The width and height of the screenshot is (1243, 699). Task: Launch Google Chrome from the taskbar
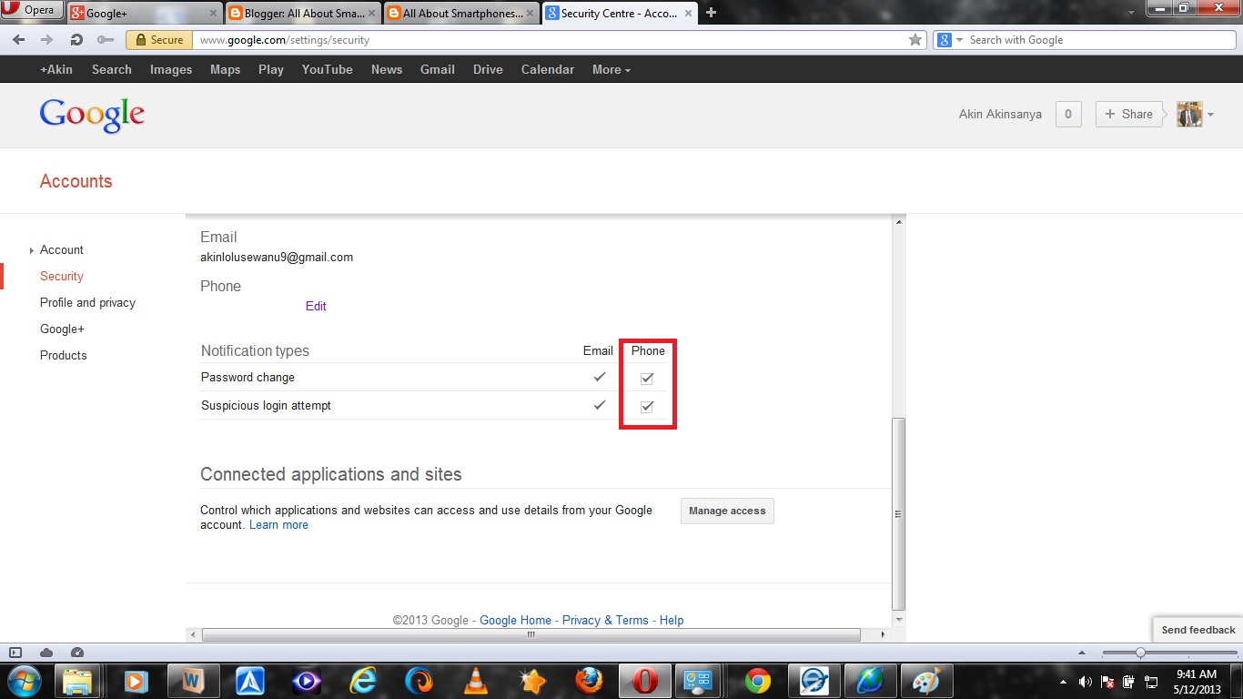click(757, 681)
